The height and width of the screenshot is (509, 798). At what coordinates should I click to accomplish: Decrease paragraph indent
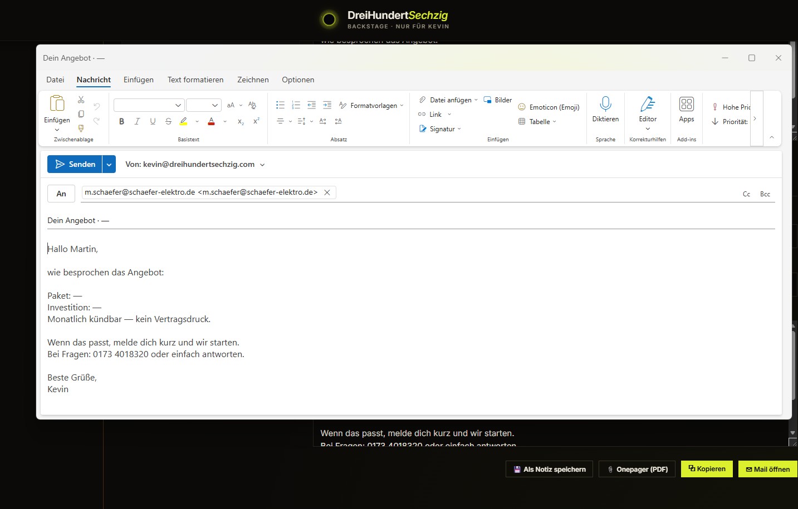(311, 105)
